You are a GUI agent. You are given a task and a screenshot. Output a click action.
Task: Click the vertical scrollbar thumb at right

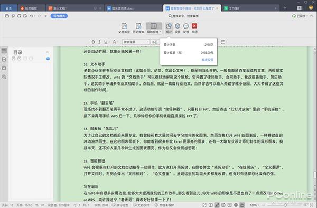tap(315, 175)
